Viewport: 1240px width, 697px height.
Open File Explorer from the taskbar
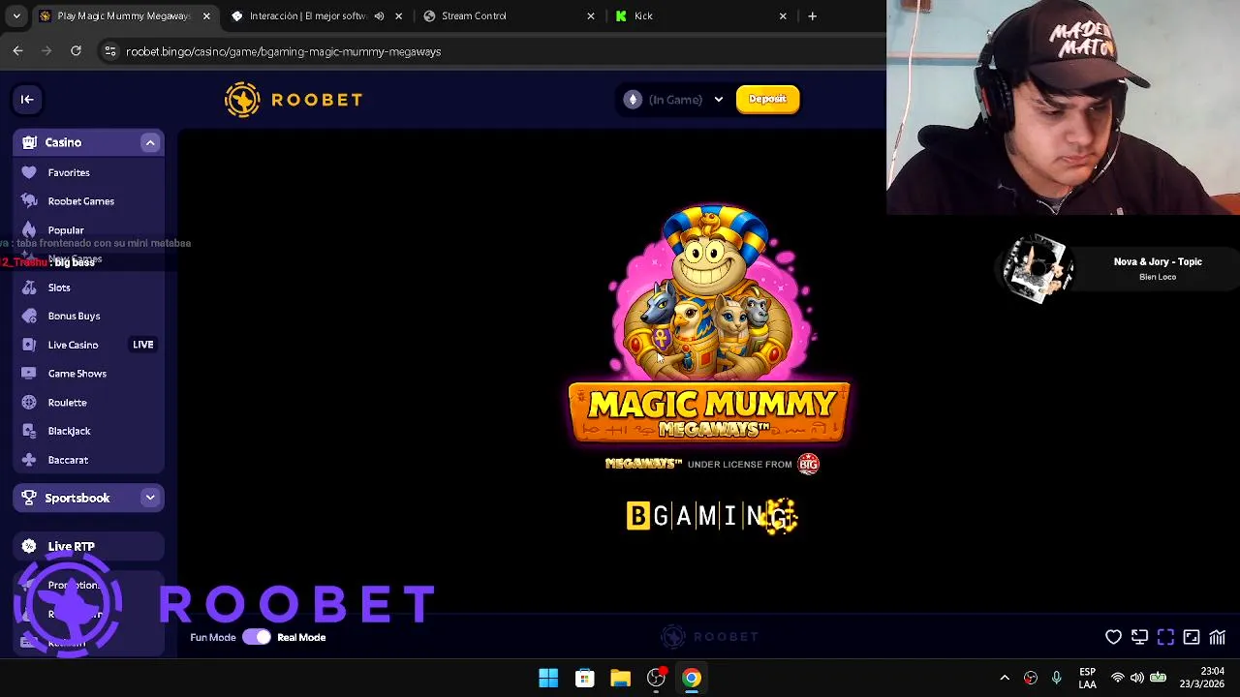[x=620, y=678]
